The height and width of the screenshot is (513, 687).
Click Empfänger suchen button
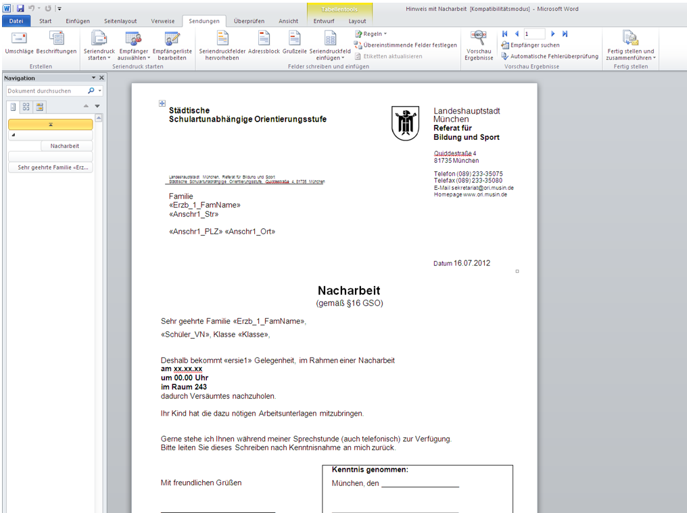point(530,45)
